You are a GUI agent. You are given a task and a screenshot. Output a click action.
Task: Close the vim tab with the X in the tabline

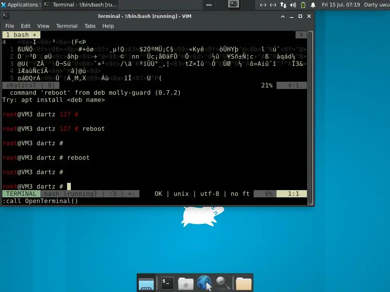coord(301,35)
